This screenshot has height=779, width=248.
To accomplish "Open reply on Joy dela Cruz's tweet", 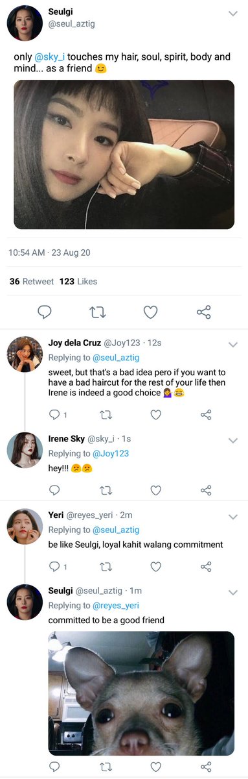I will tap(54, 414).
